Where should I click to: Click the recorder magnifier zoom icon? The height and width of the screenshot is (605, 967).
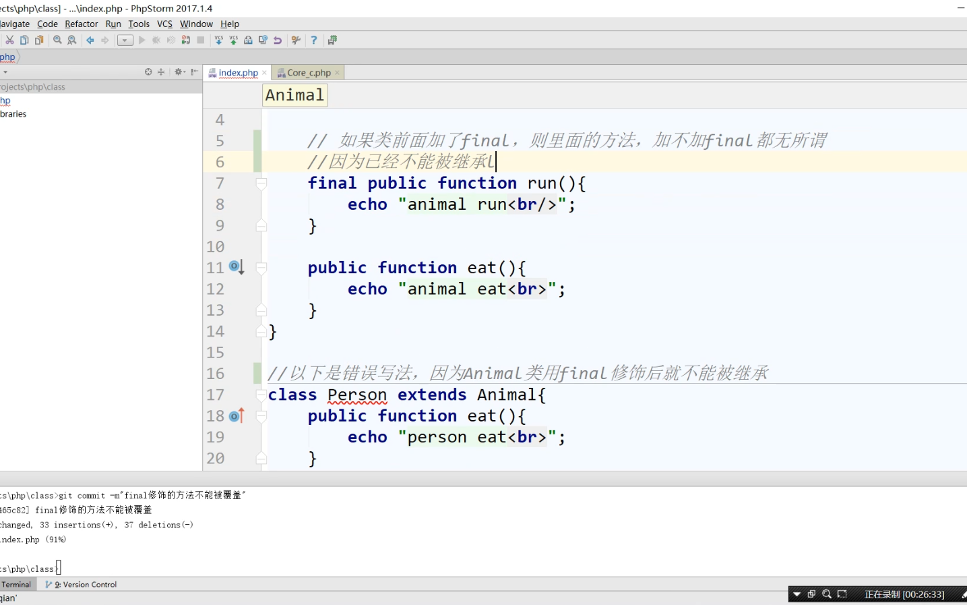[x=827, y=594]
